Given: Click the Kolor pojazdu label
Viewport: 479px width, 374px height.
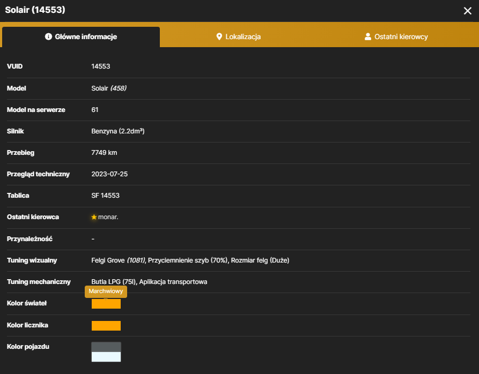Looking at the screenshot, I should (28, 347).
